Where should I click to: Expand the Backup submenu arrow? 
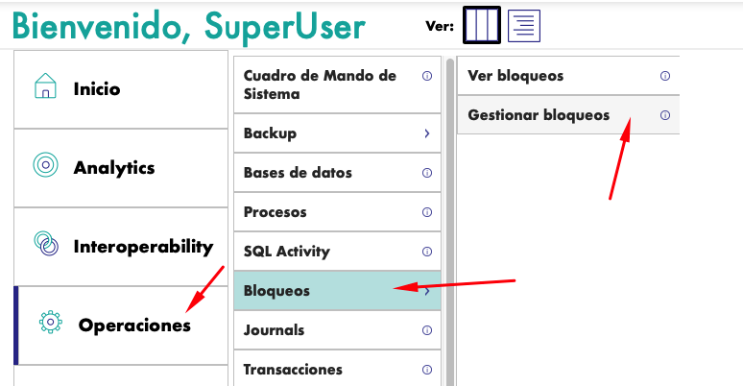[427, 133]
